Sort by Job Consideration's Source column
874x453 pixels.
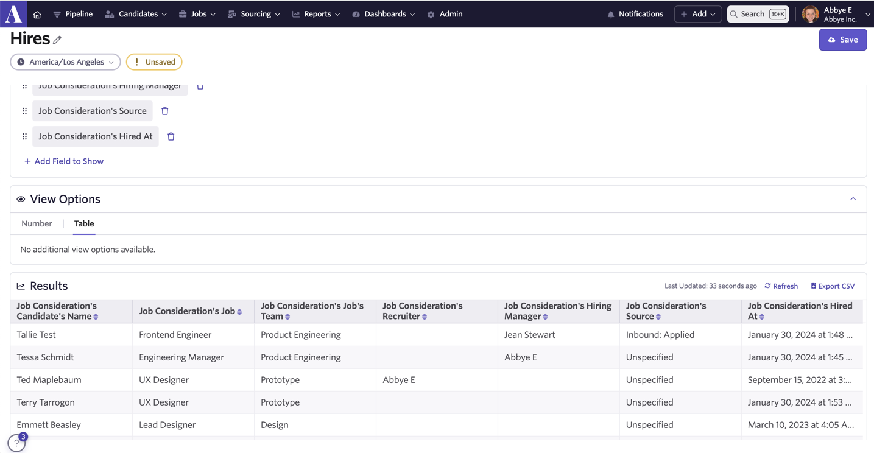[658, 317]
